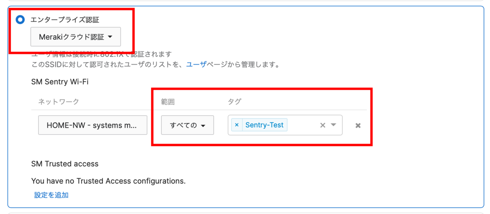Click the SM Trusted access heading
The image size is (490, 214).
[x=65, y=164]
